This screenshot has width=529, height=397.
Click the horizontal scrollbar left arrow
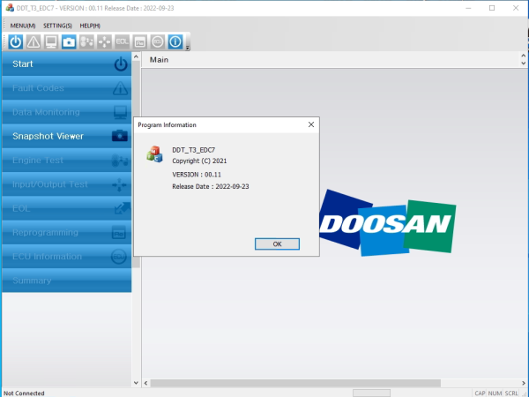[x=145, y=383]
